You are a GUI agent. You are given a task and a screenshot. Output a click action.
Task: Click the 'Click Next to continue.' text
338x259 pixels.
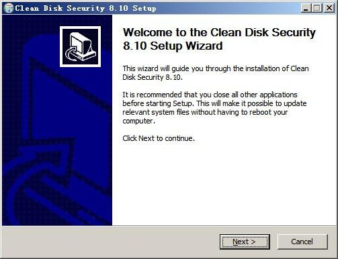tap(159, 138)
